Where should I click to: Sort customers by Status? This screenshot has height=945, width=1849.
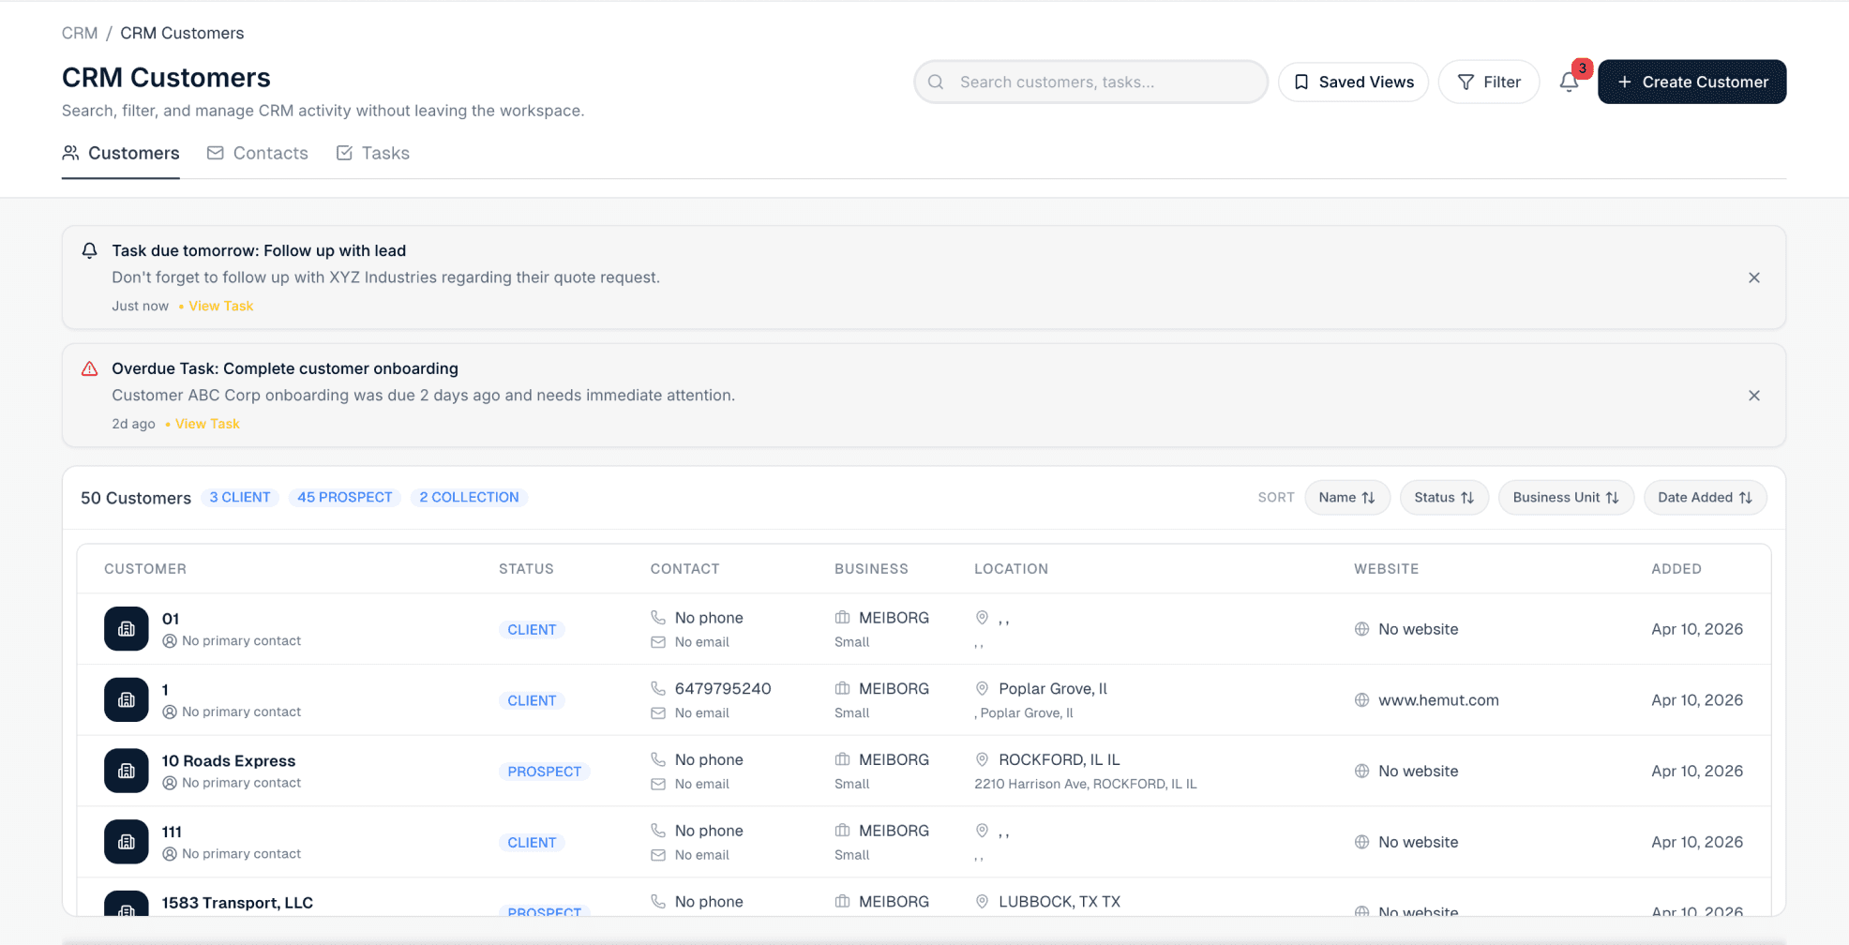coord(1444,498)
